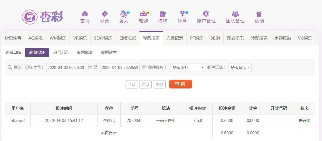Click issue number 2020045

pyautogui.click(x=134, y=121)
